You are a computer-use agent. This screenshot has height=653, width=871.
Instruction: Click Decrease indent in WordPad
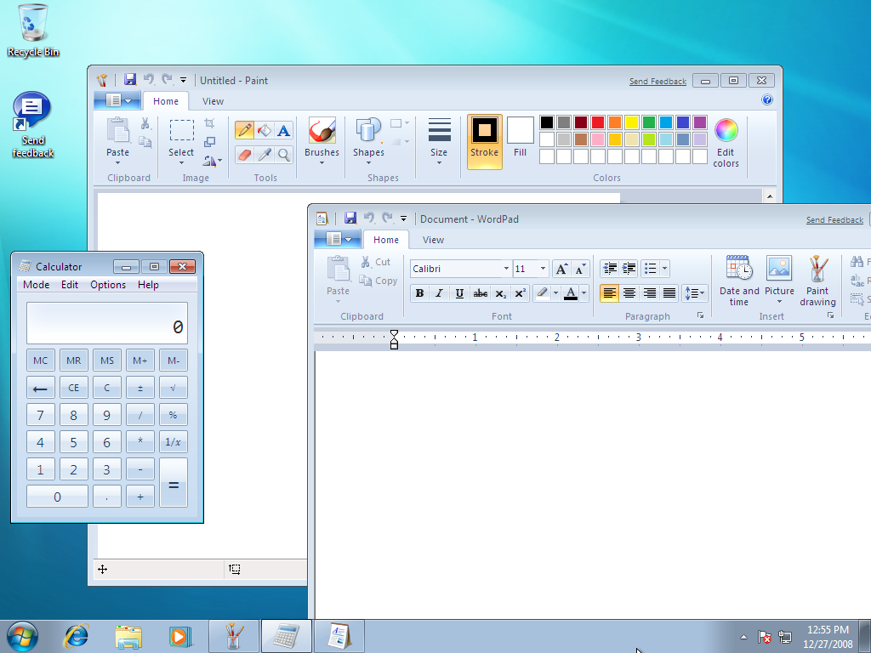610,269
